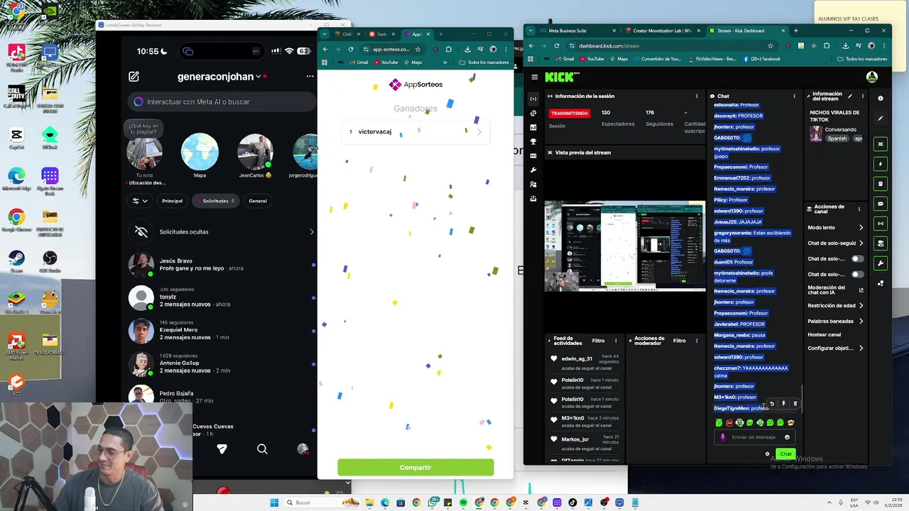Open Spotify from Windows taskbar
909x511 pixels.
[x=463, y=502]
